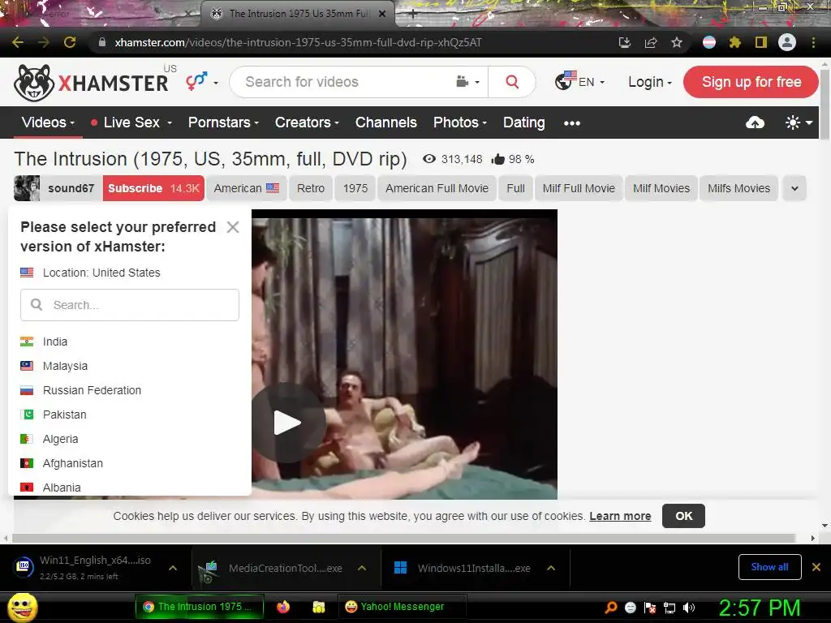This screenshot has height=623, width=831.
Task: Click the sound67 uploader avatar
Action: click(27, 188)
